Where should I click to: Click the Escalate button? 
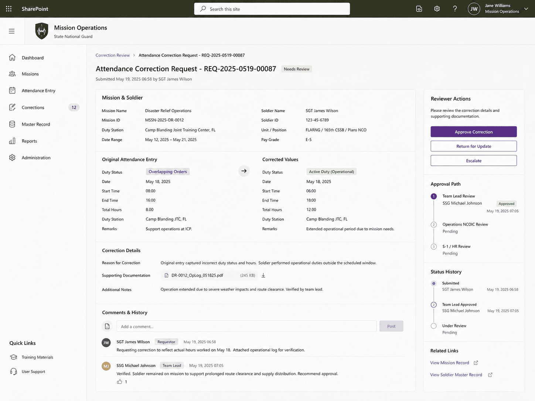[474, 161]
